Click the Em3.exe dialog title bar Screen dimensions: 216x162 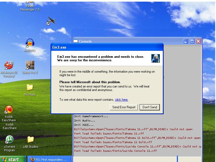(107, 47)
